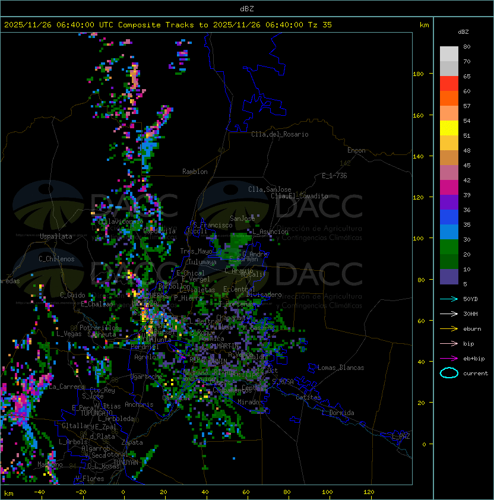Click the 'Catitas' map label

click(308, 397)
